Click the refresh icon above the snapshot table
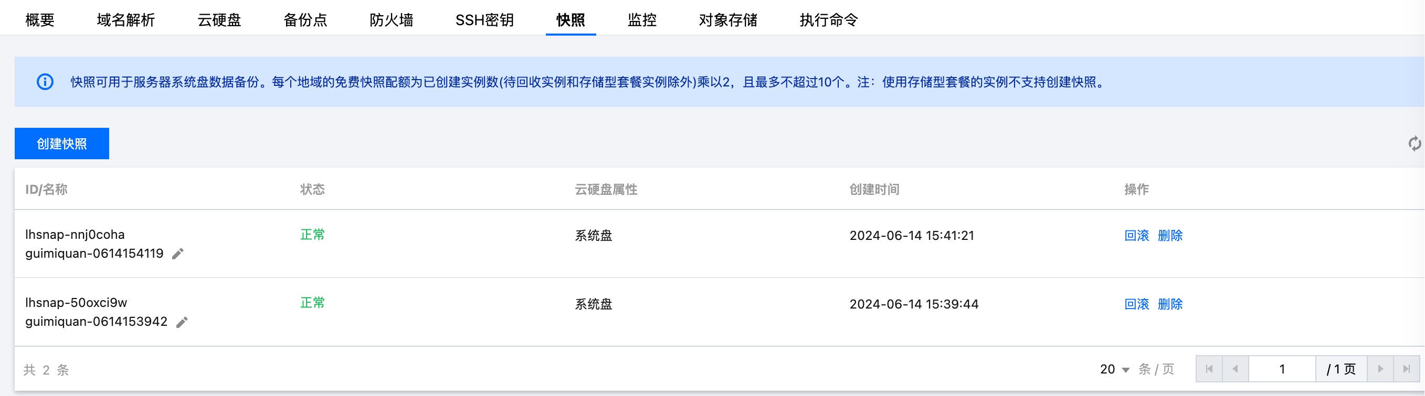This screenshot has height=396, width=1425. [x=1414, y=144]
